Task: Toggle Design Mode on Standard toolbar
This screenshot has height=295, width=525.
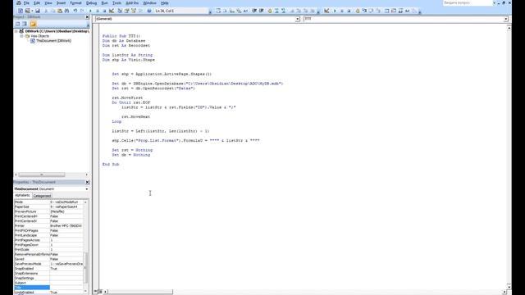Action: pyautogui.click(x=112, y=11)
